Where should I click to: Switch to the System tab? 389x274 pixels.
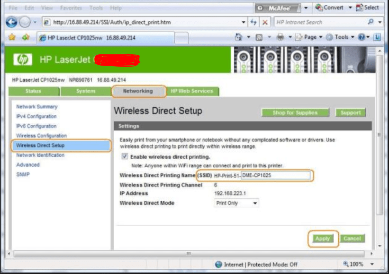[86, 91]
